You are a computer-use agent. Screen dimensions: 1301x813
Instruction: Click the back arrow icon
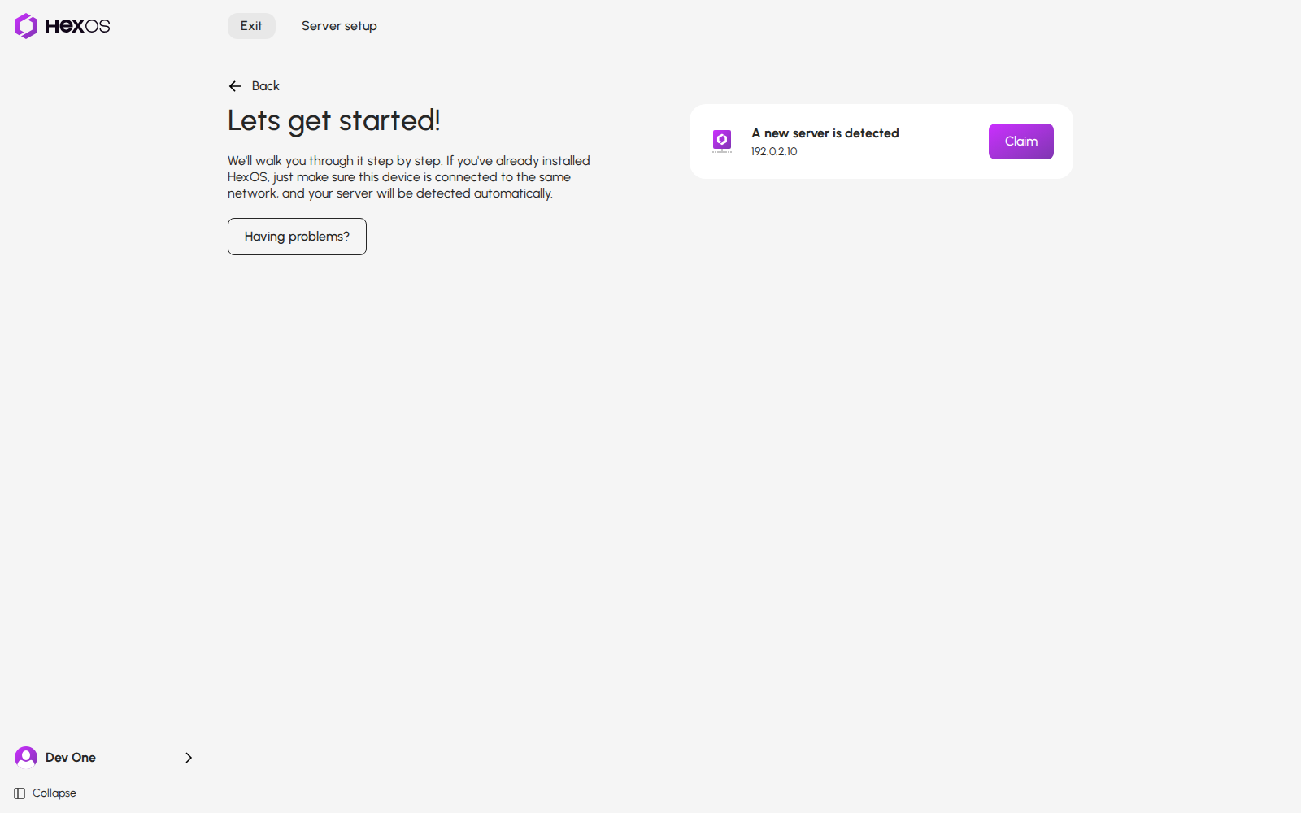[235, 86]
